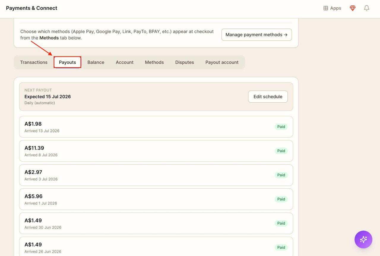380x256 pixels.
Task: Select the Payout account tab
Action: [222, 62]
